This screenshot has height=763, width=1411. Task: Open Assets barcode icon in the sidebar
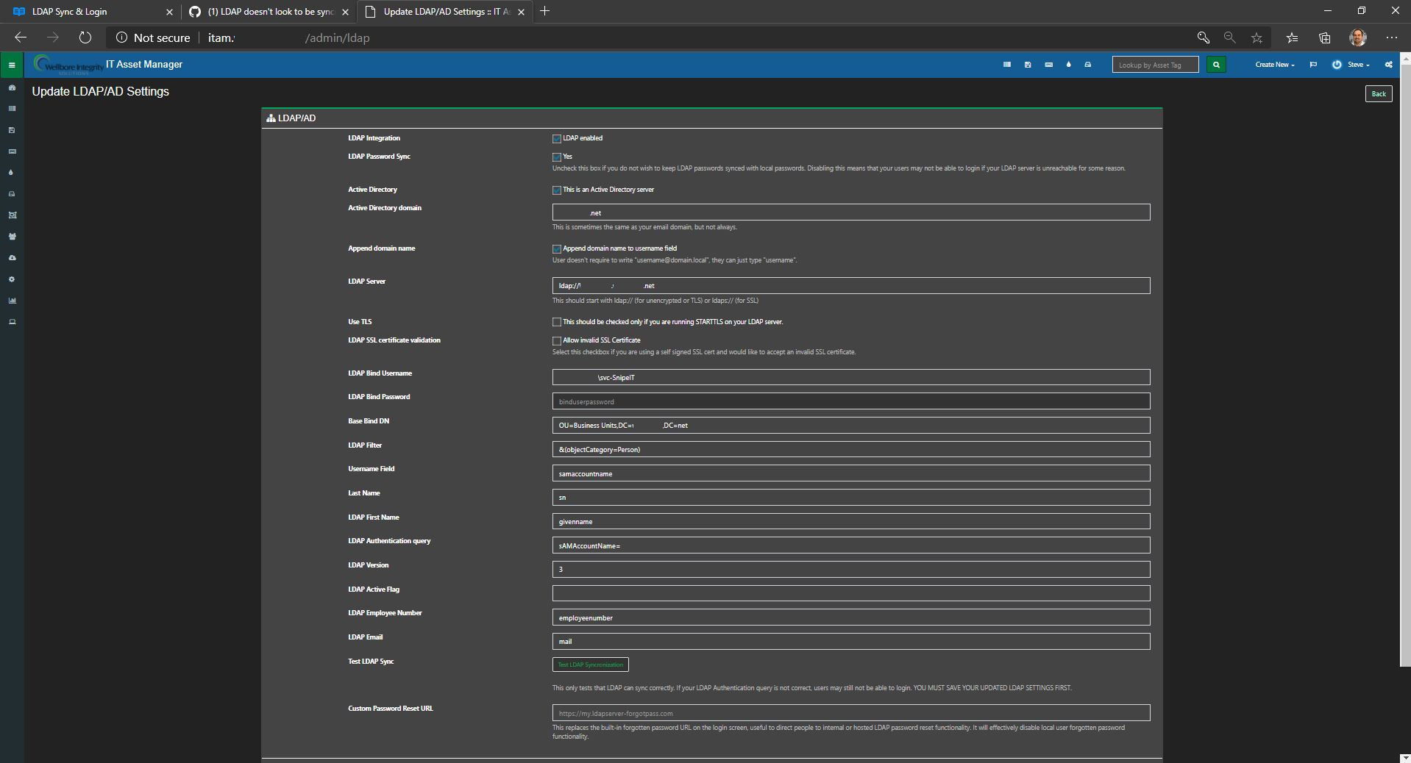(x=12, y=109)
